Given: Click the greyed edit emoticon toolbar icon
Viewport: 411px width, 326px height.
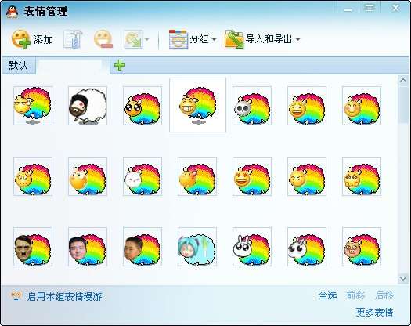Looking at the screenshot, I should coord(74,40).
